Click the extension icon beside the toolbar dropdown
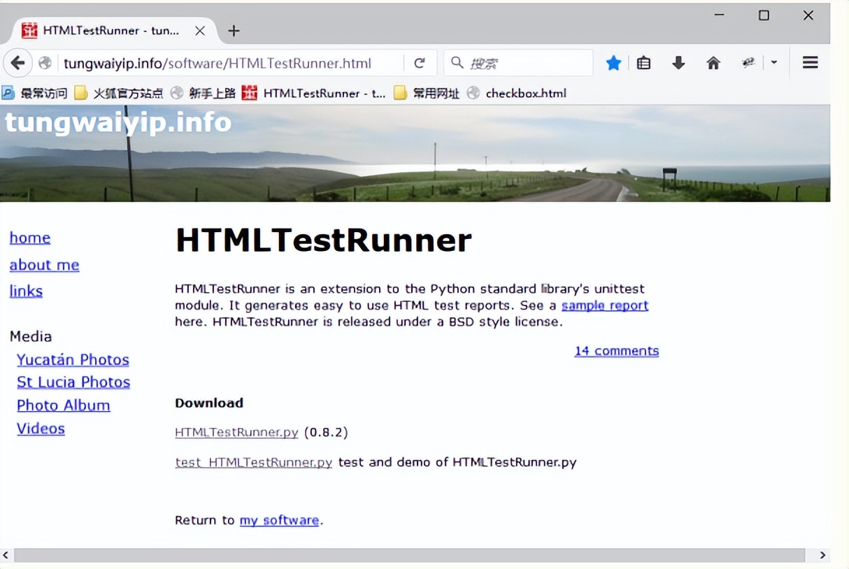Screen dimensions: 849x569 coord(748,62)
